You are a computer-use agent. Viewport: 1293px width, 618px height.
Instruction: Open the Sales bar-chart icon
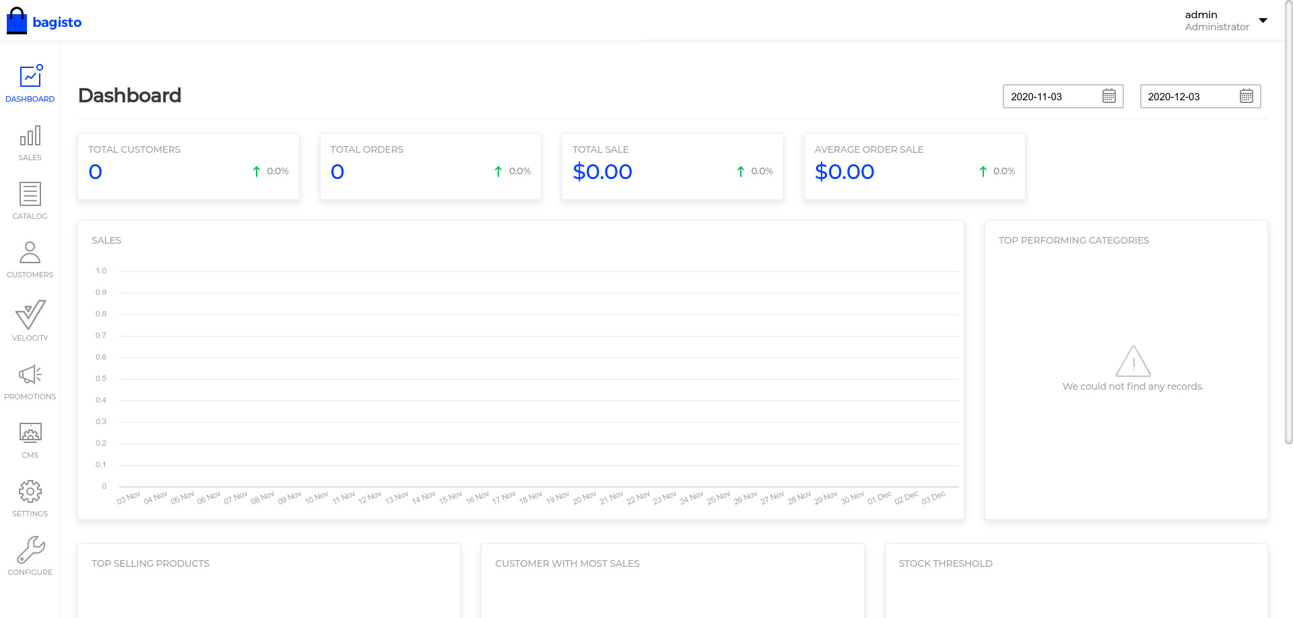point(30,136)
